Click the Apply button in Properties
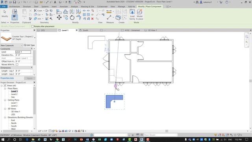 click(30, 78)
